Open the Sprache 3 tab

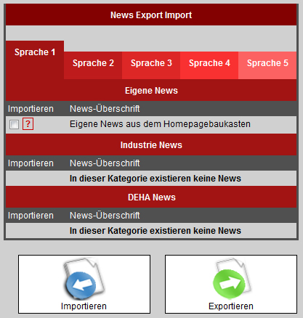tap(151, 63)
